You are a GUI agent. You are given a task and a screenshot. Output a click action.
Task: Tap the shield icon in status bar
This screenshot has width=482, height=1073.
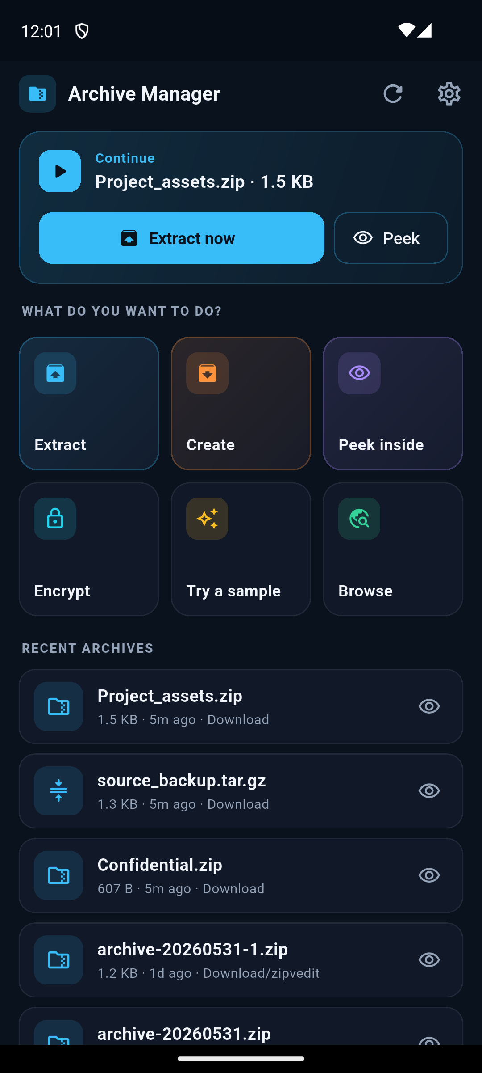coord(82,31)
